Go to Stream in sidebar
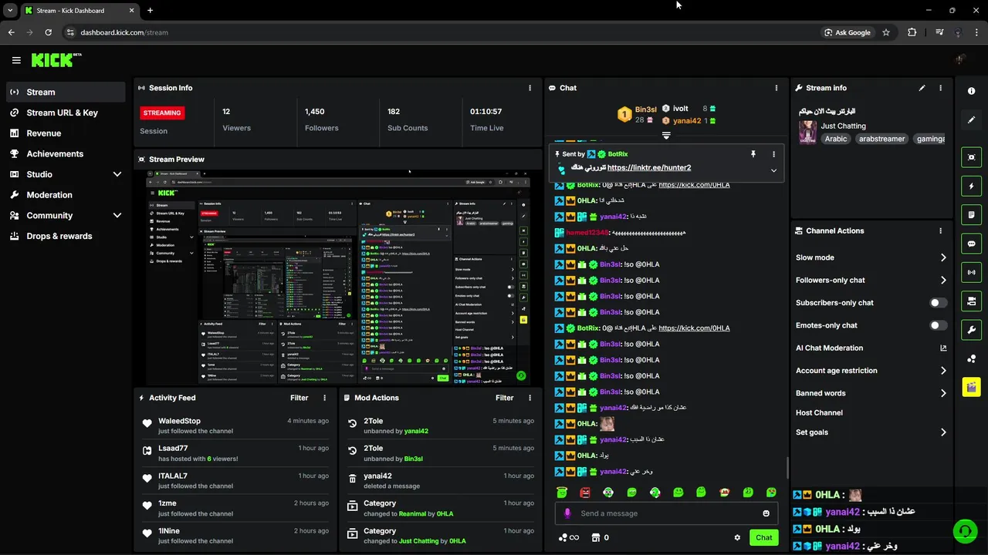The height and width of the screenshot is (555, 988). (x=65, y=92)
